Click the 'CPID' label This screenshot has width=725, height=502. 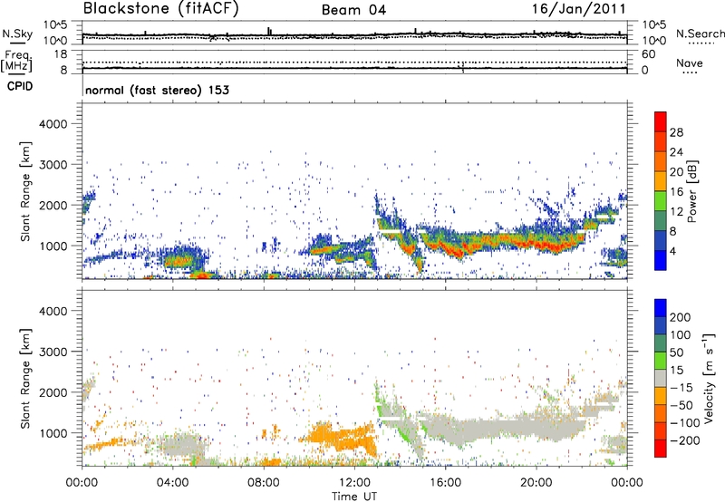(x=20, y=86)
